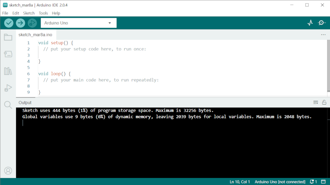Click the Arduino logo in title bar
This screenshot has width=330, height=185.
click(x=5, y=5)
